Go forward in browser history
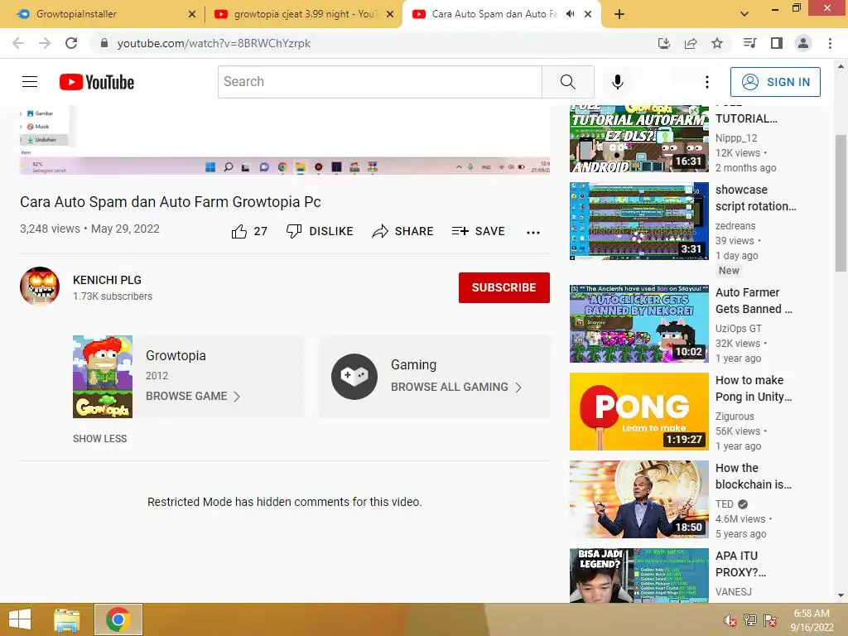848x636 pixels. click(x=45, y=43)
